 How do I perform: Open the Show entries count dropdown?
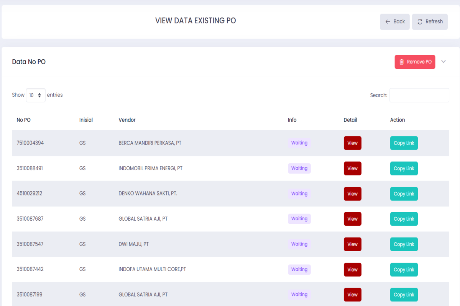(36, 95)
